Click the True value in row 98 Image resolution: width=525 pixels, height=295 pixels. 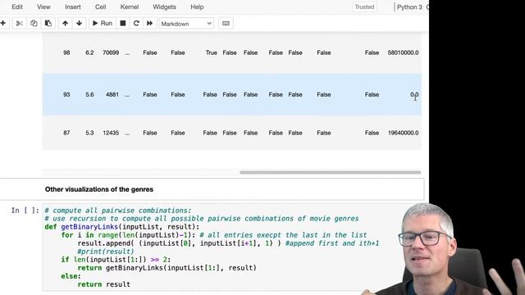pos(212,52)
